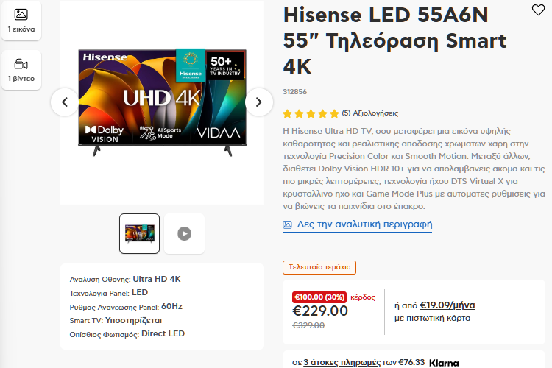Open the 1 εικόνα image gallery button

[21, 21]
